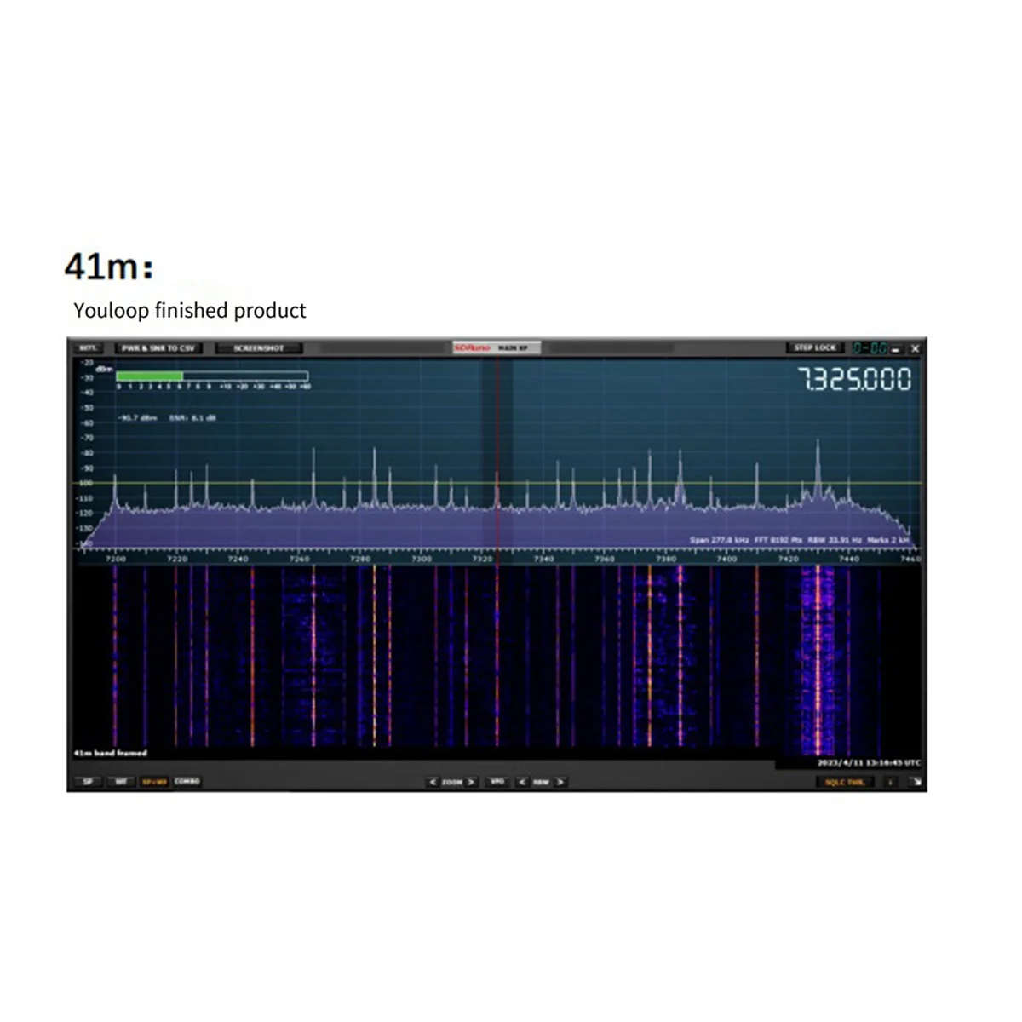Click the 7200 frequency scale label
Image resolution: width=1022 pixels, height=1022 pixels.
click(115, 560)
